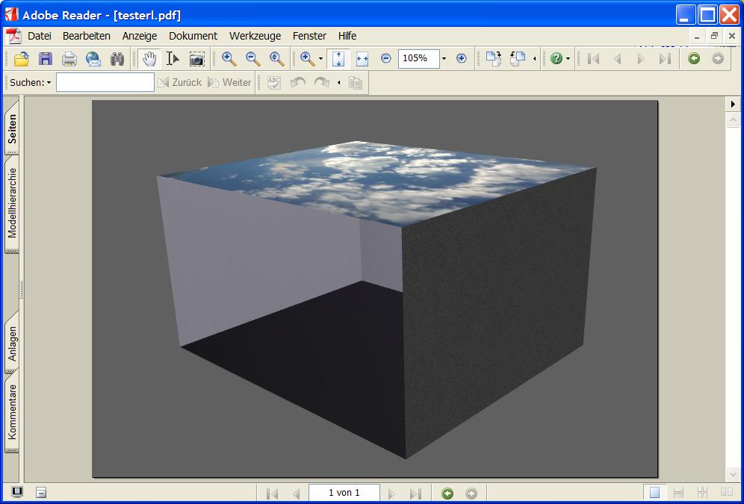Open the Werkzeuge menu
The image size is (744, 504).
255,36
